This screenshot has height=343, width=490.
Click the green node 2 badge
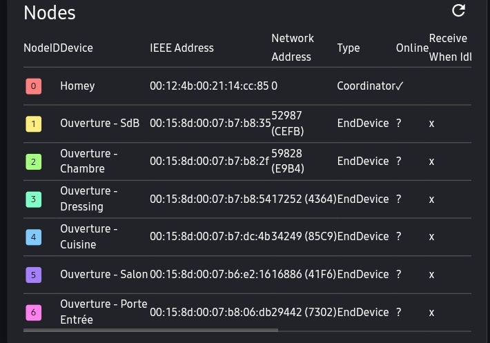coord(33,161)
